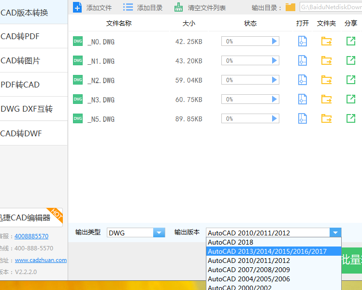Share the _N5.DWG file
Image resolution: width=362 pixels, height=290 pixels.
tap(351, 119)
